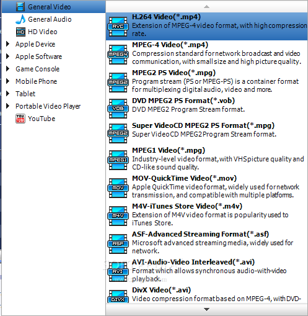308x316 pixels.
Task: Click the MPEG2 icon beside MPEG2 PS Video
Action: click(x=118, y=83)
